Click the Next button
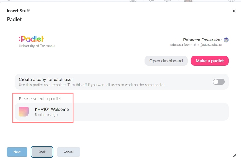The width and height of the screenshot is (241, 160). pyautogui.click(x=17, y=152)
